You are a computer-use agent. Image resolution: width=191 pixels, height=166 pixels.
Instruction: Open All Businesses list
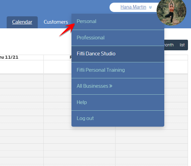[x=118, y=86]
